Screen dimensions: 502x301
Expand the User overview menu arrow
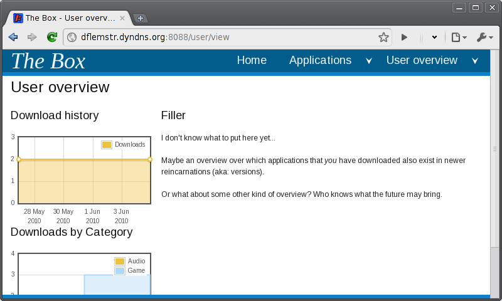point(475,61)
